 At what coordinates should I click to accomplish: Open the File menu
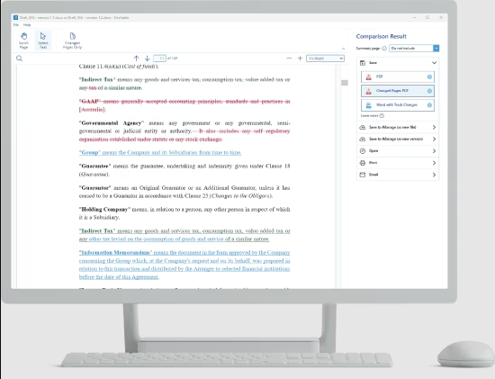[x=16, y=25]
